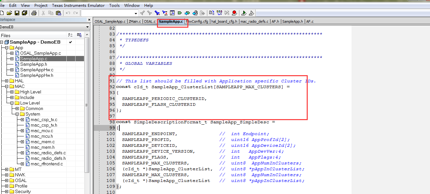Click the Print toolbar icon
The height and width of the screenshot is (194, 430).
click(34, 13)
